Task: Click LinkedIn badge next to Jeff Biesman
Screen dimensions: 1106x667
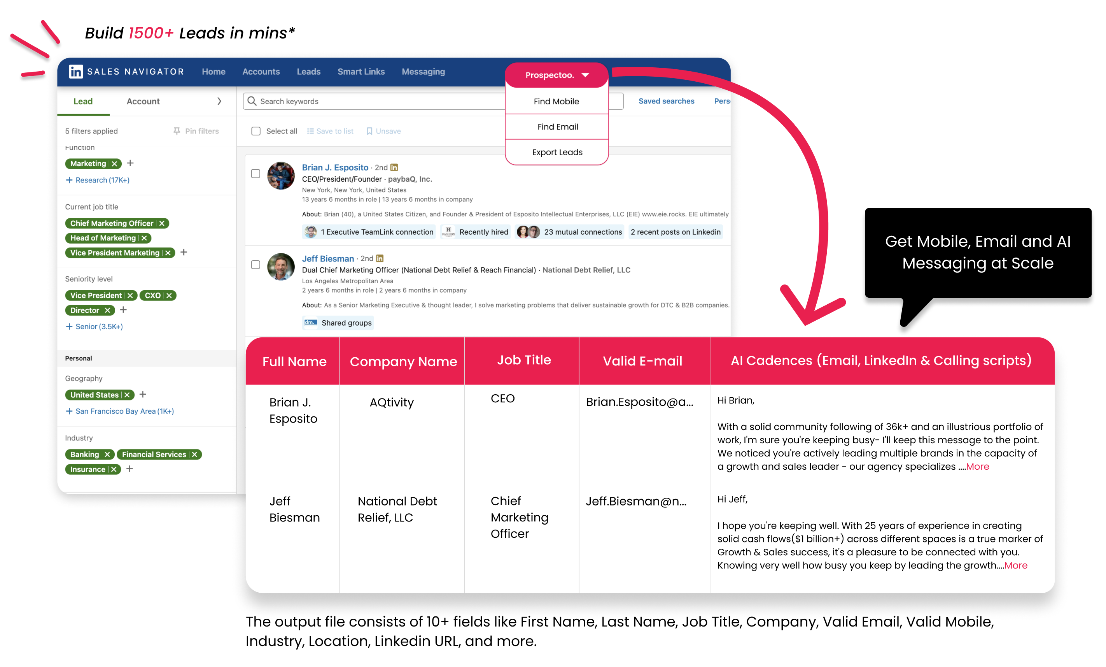Action: pos(380,259)
